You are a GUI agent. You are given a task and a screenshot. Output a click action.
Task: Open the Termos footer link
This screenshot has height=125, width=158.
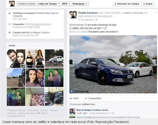coord(44,110)
